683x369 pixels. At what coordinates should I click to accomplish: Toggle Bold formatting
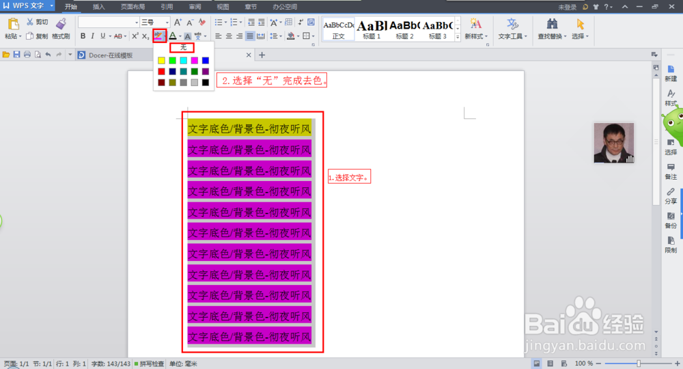pyautogui.click(x=83, y=36)
